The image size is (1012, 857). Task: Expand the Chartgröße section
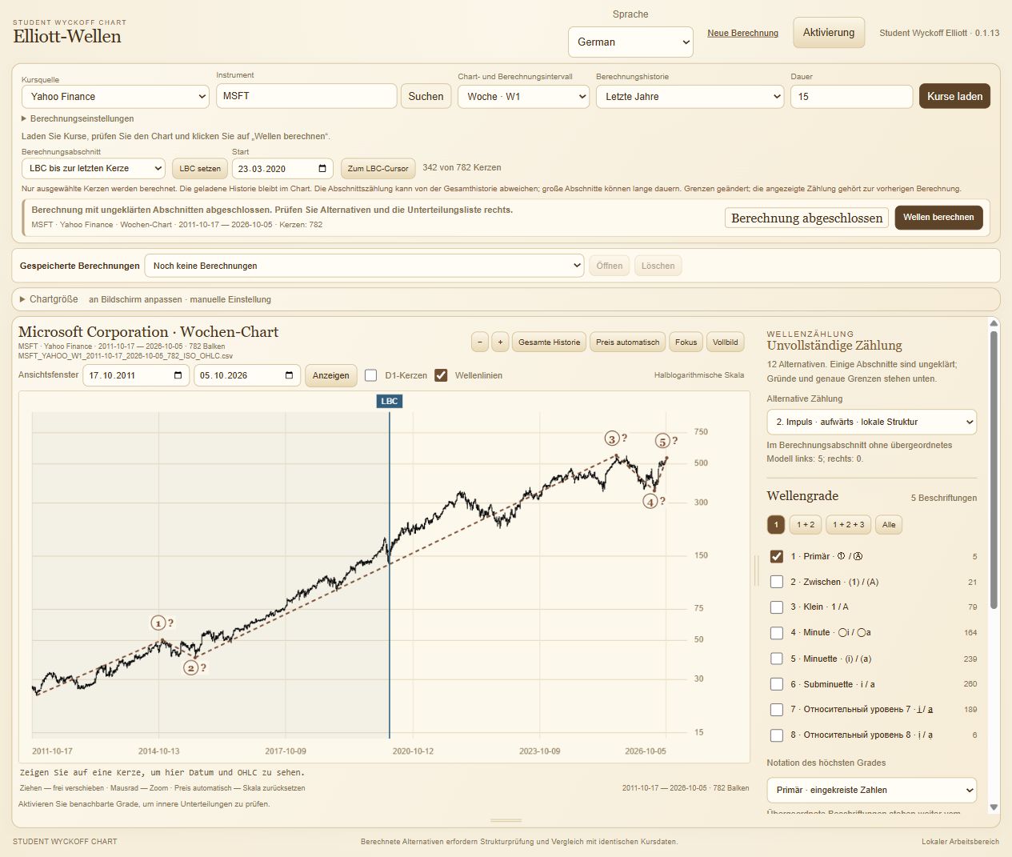coord(49,299)
